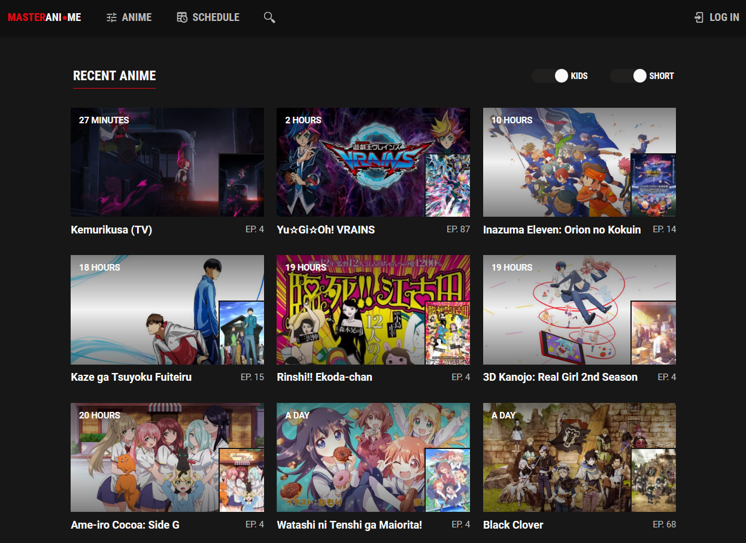Click the 27 MINUTES timestamp on Kemurikusa
This screenshot has width=746, height=543.
click(104, 120)
